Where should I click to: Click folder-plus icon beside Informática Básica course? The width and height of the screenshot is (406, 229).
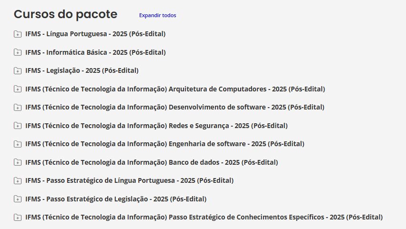[18, 52]
